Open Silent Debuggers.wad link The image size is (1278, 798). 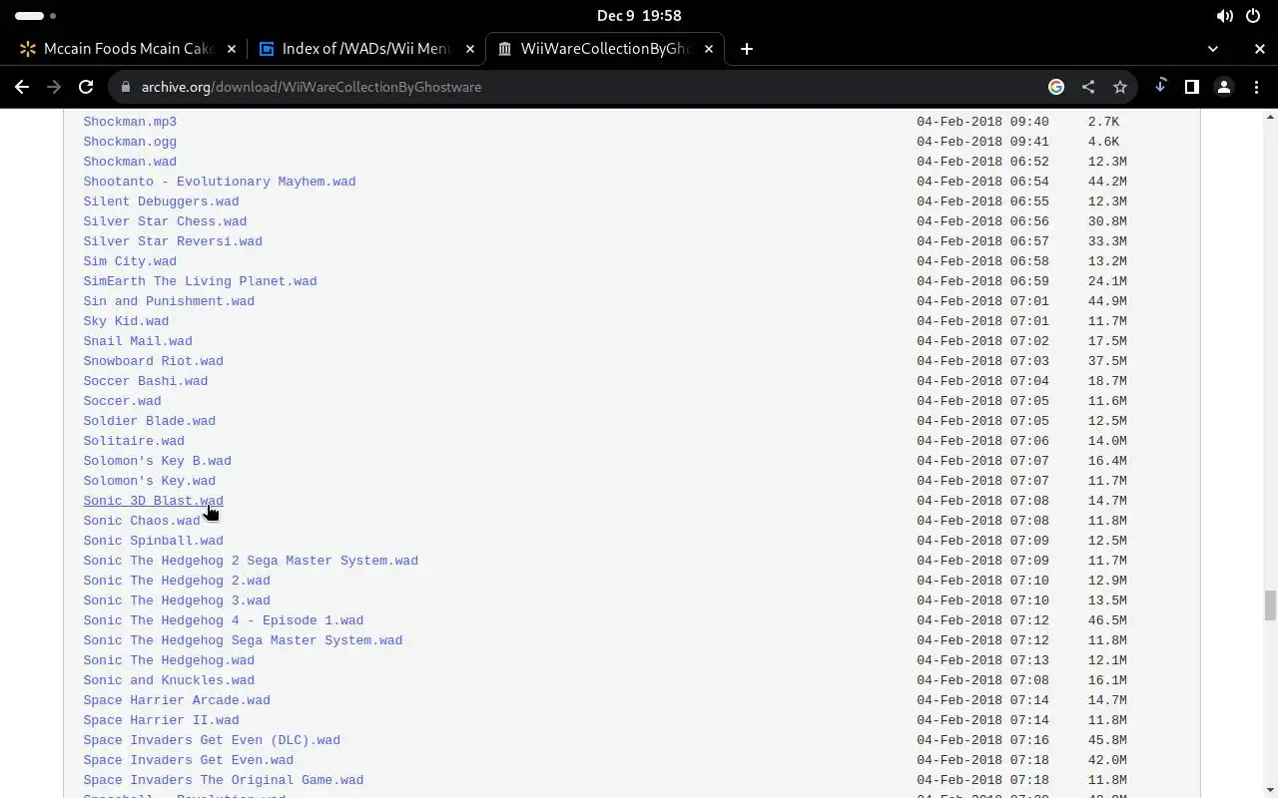click(x=161, y=201)
